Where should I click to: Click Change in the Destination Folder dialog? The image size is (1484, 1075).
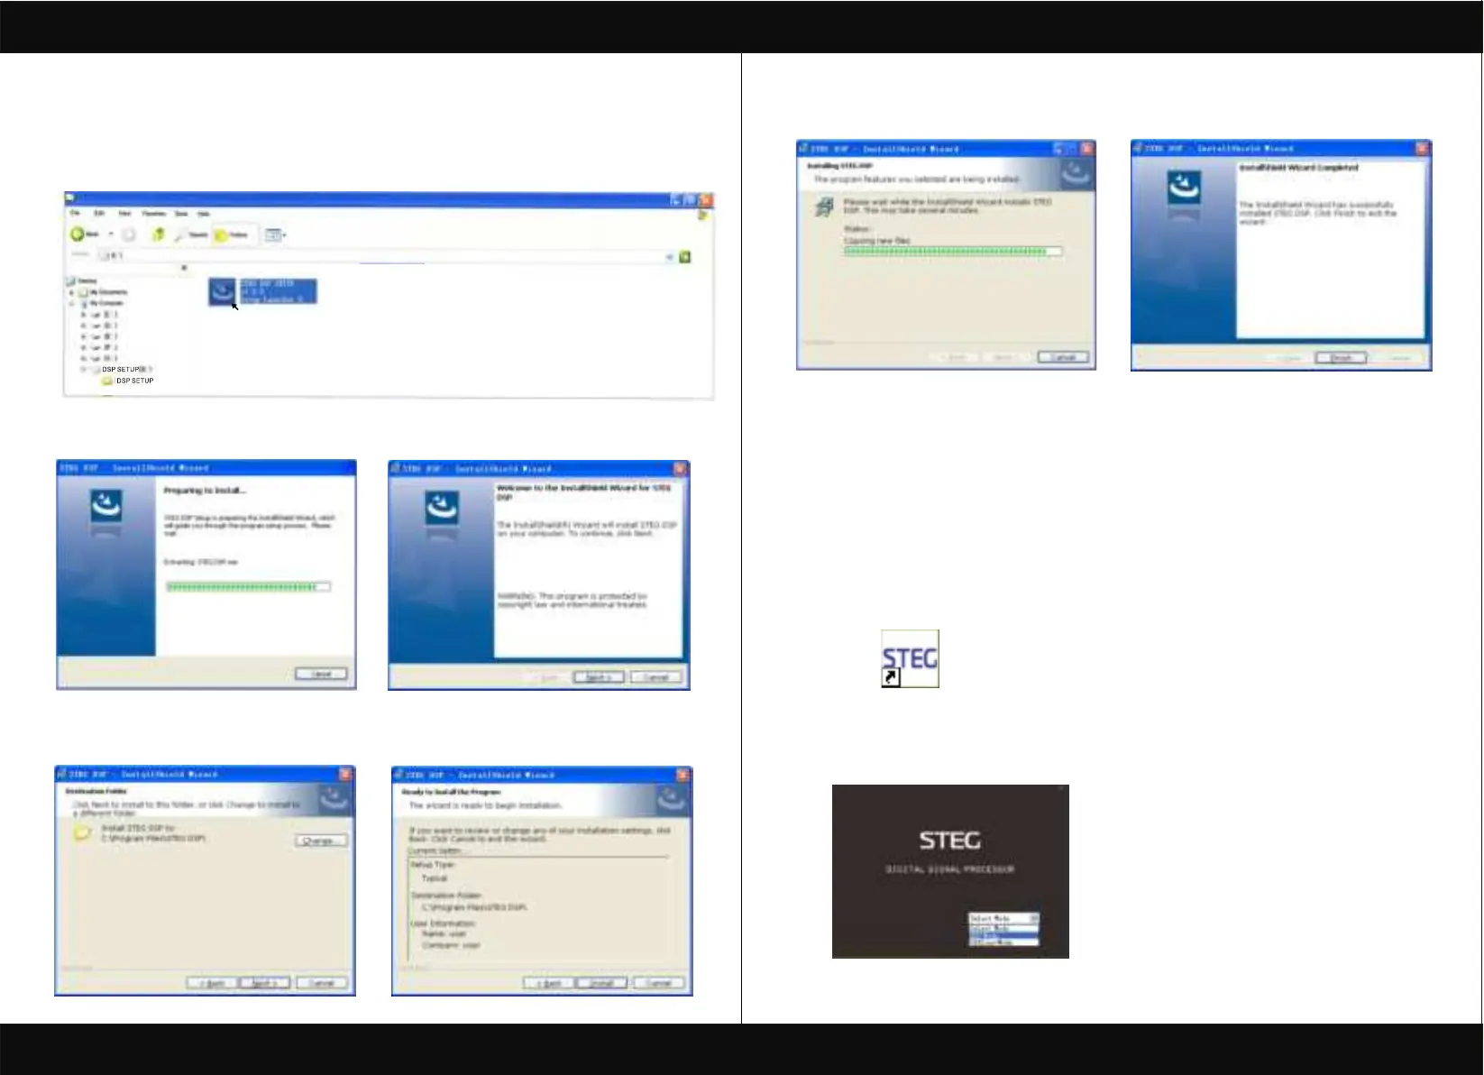[x=321, y=841]
